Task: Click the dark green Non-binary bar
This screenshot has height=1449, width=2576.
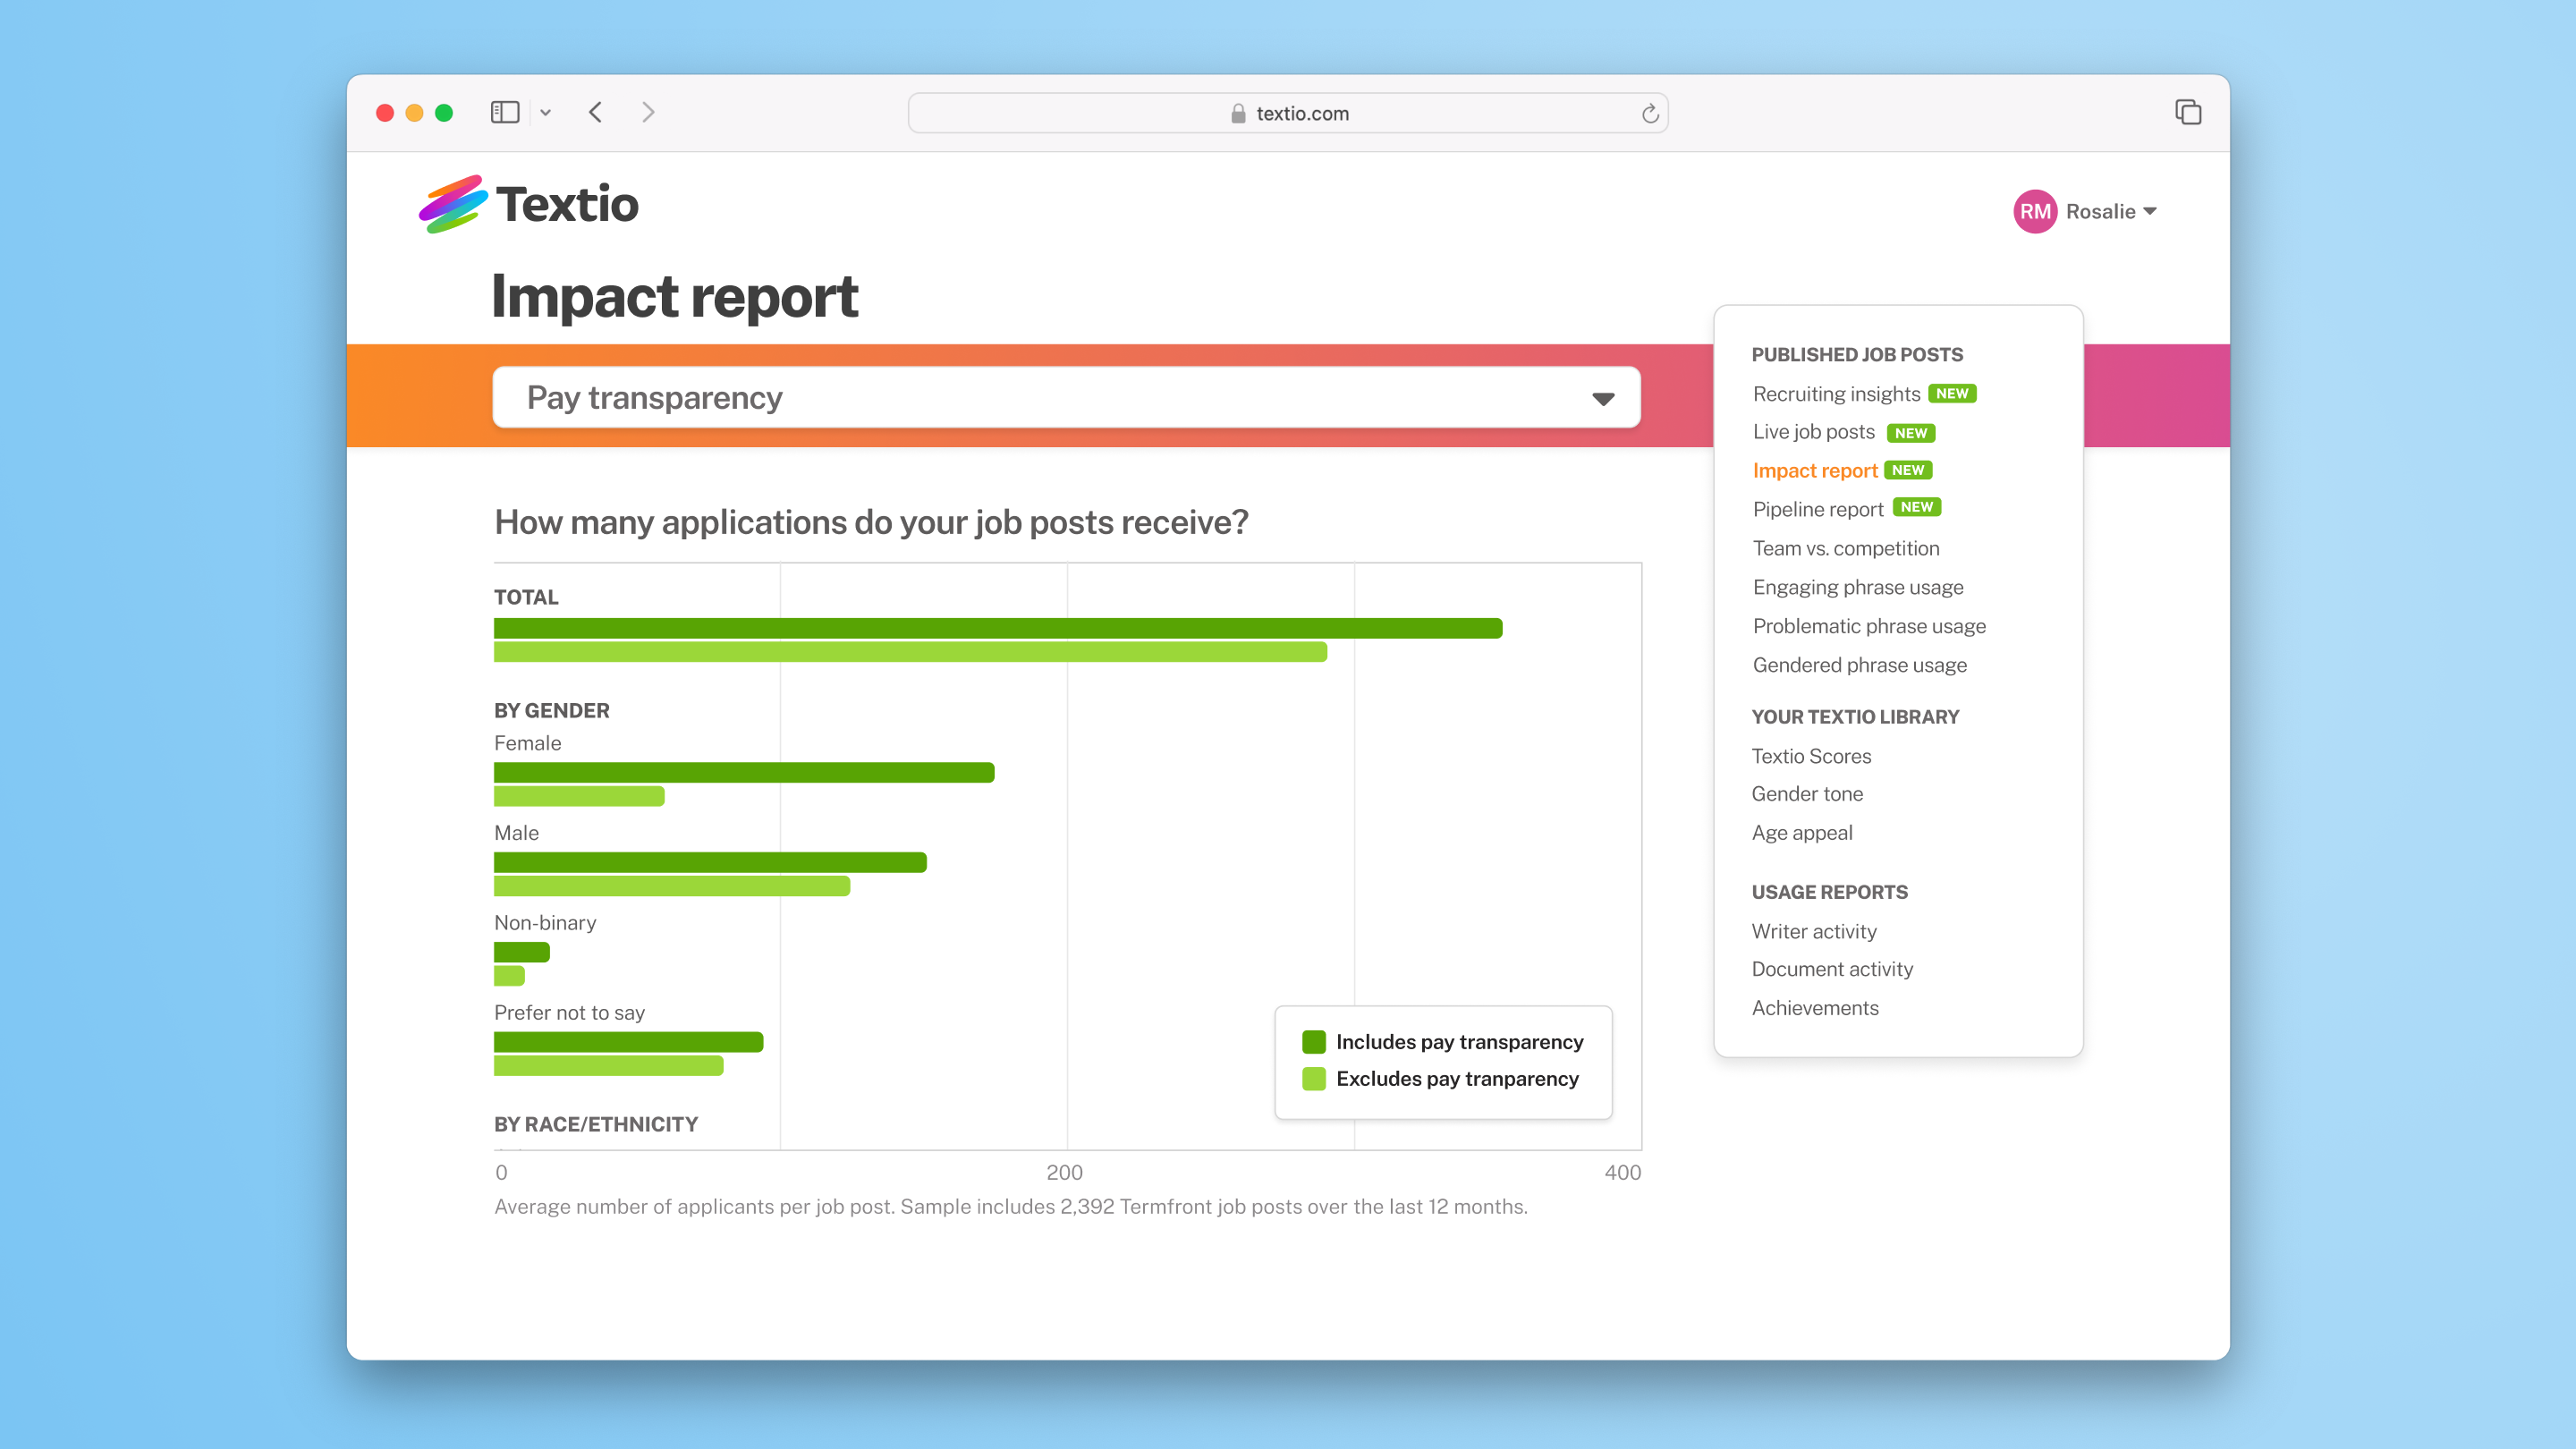Action: pyautogui.click(x=522, y=952)
